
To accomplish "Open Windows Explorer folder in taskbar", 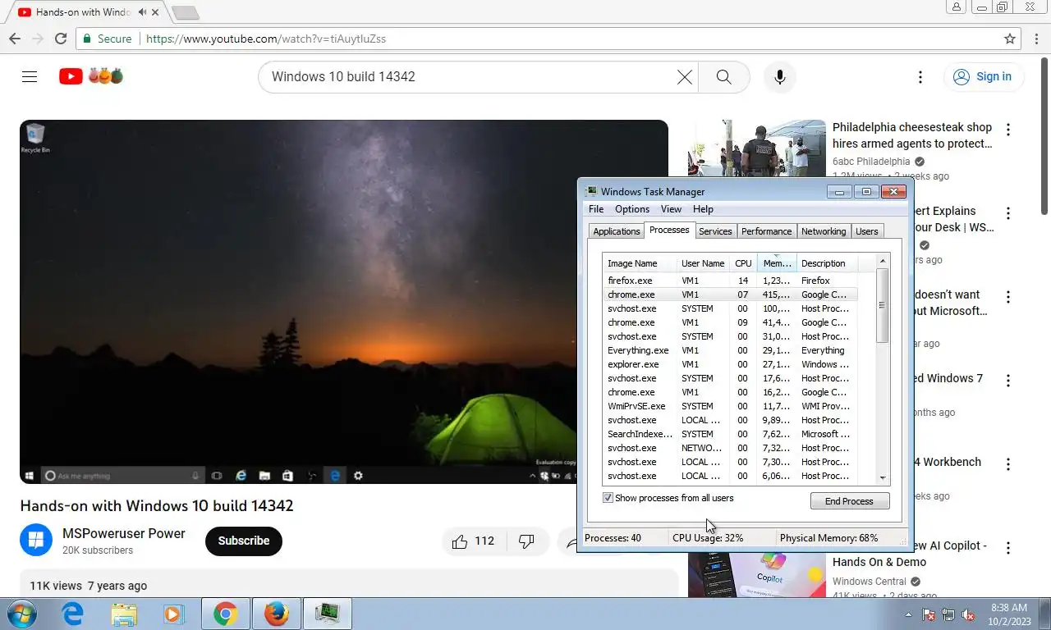I will pyautogui.click(x=124, y=614).
